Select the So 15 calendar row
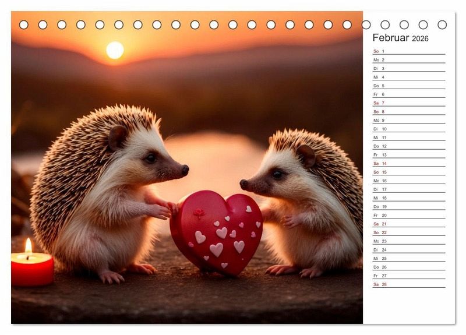The image size is (466, 335). (x=409, y=172)
